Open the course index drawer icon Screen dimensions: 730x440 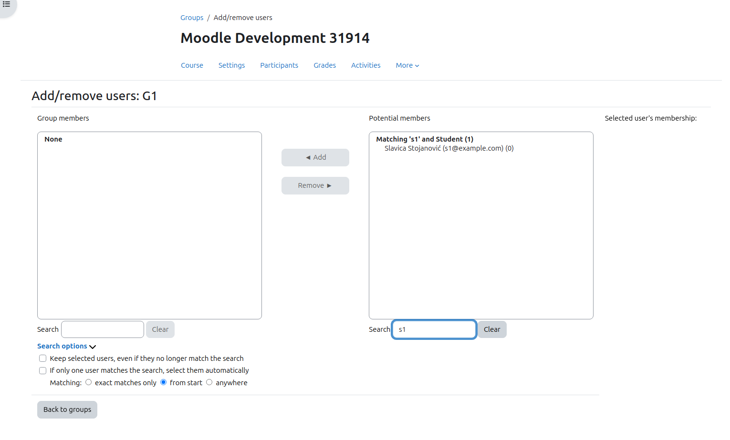pos(7,4)
